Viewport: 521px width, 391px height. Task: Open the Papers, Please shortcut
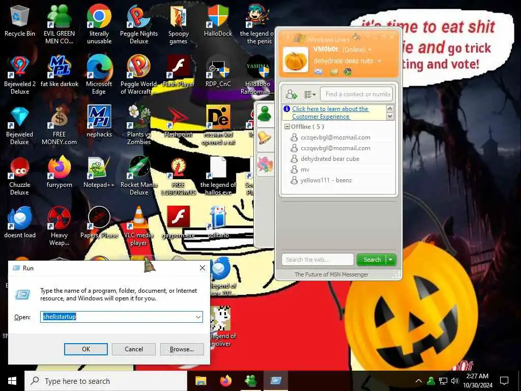(99, 223)
